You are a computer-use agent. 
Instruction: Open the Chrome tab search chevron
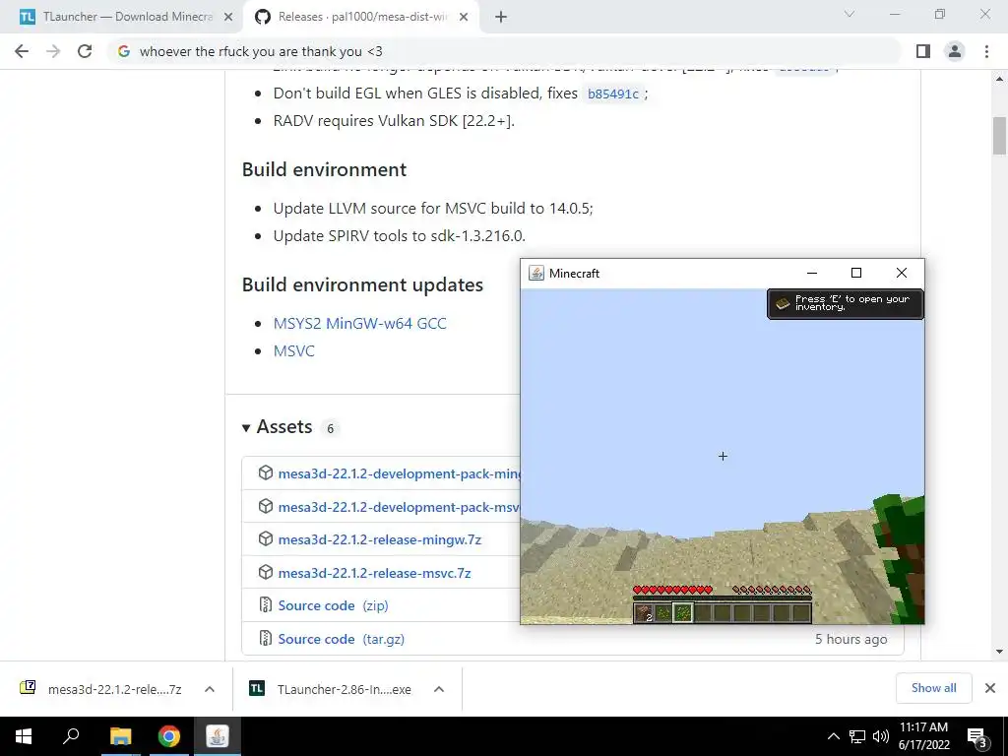(x=850, y=14)
